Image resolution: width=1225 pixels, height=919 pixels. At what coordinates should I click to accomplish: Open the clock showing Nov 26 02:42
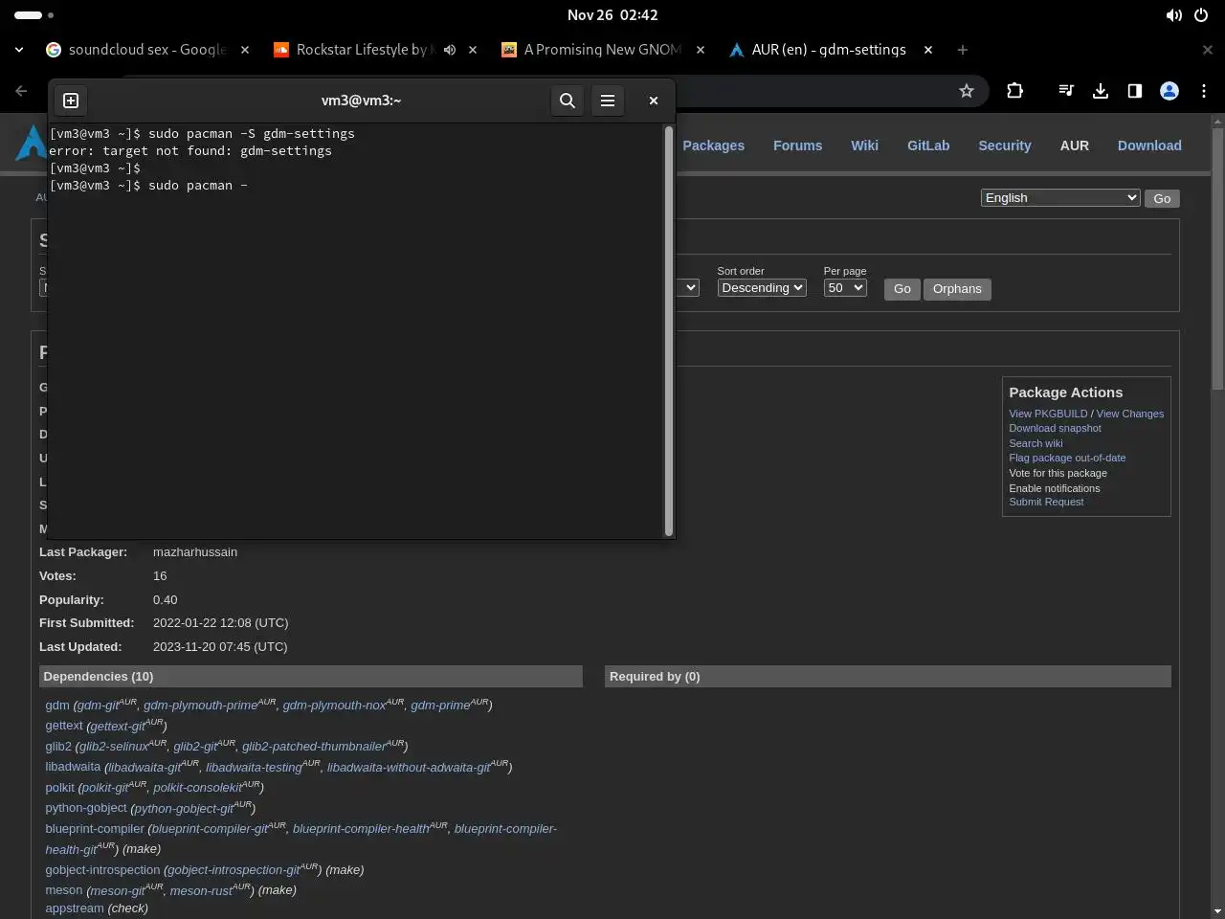click(612, 15)
